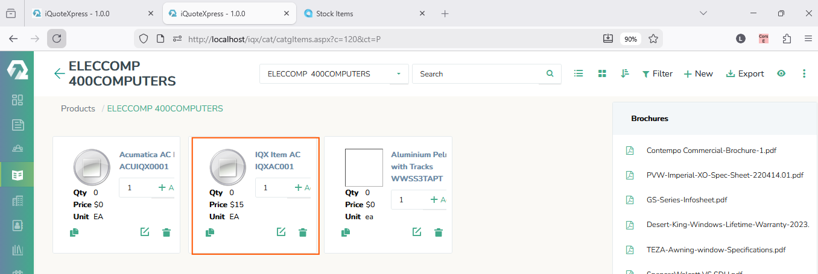This screenshot has width=818, height=274.
Task: Switch to grid tile view
Action: [601, 73]
